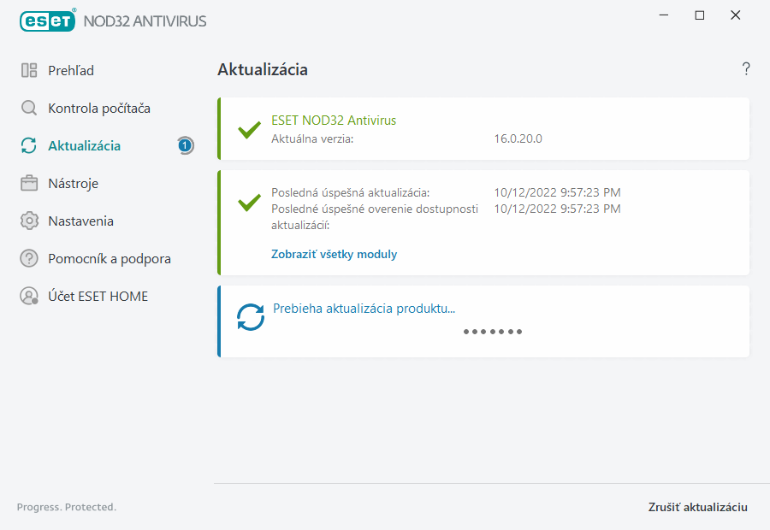Click the Zobraziť všetky moduly link
This screenshot has height=530, width=770.
(334, 254)
